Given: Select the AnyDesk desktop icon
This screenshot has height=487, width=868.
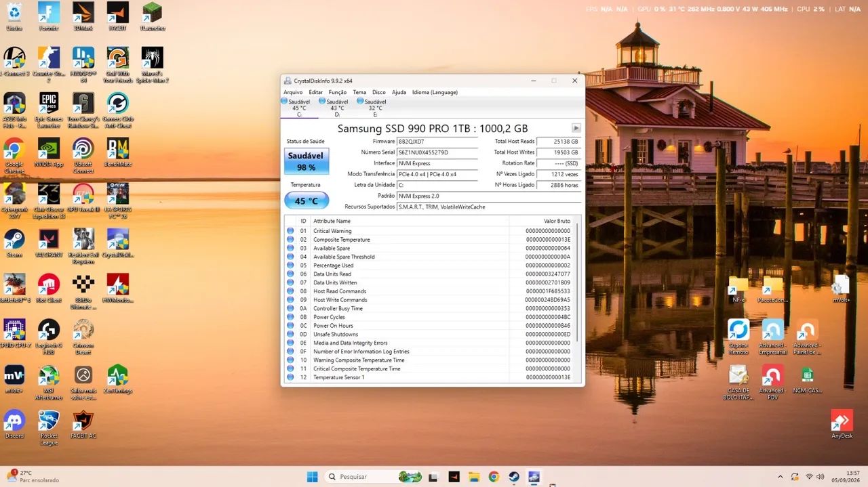Looking at the screenshot, I should point(842,424).
